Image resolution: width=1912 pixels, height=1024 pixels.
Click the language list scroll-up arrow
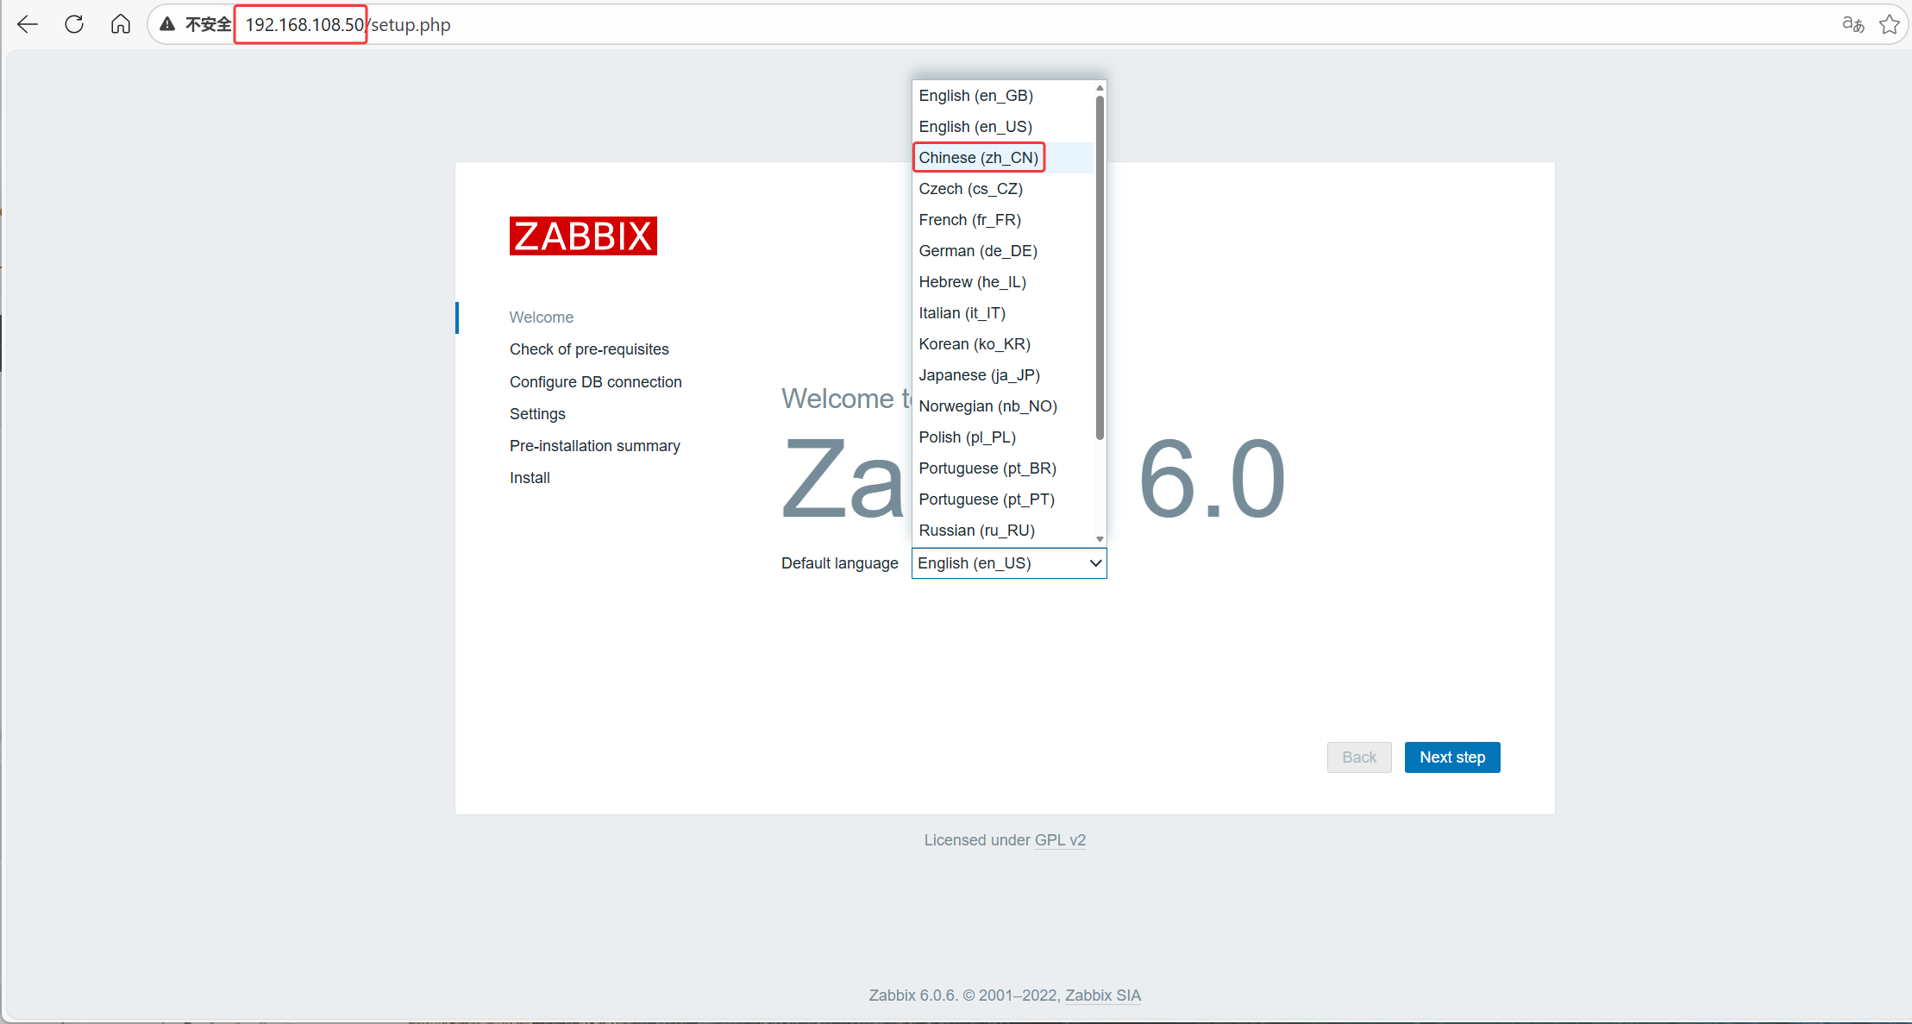pyautogui.click(x=1100, y=88)
